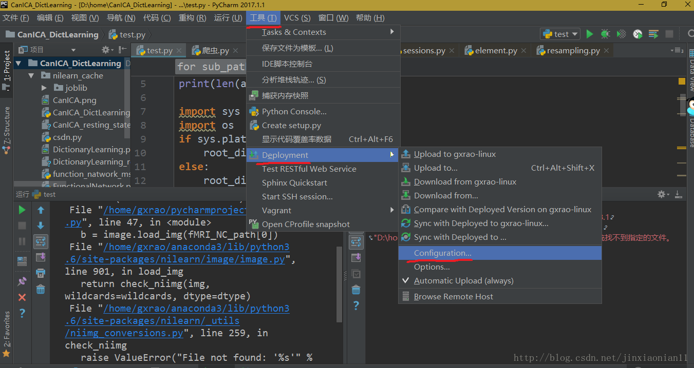694x368 pixels.
Task: Choose Start SSH session...
Action: [323, 196]
